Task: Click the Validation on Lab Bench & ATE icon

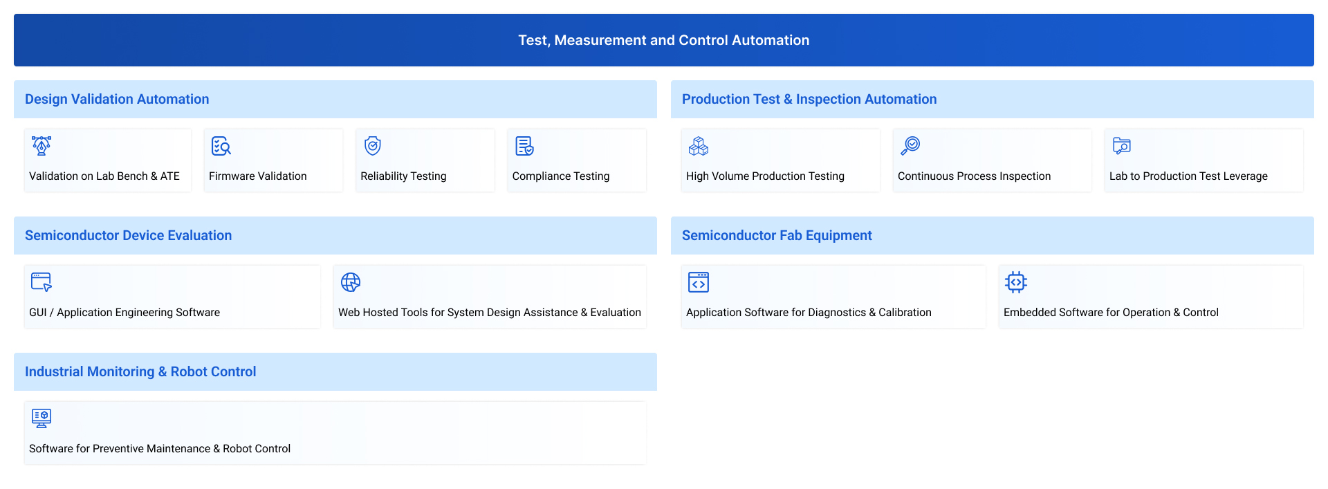Action: pos(41,146)
